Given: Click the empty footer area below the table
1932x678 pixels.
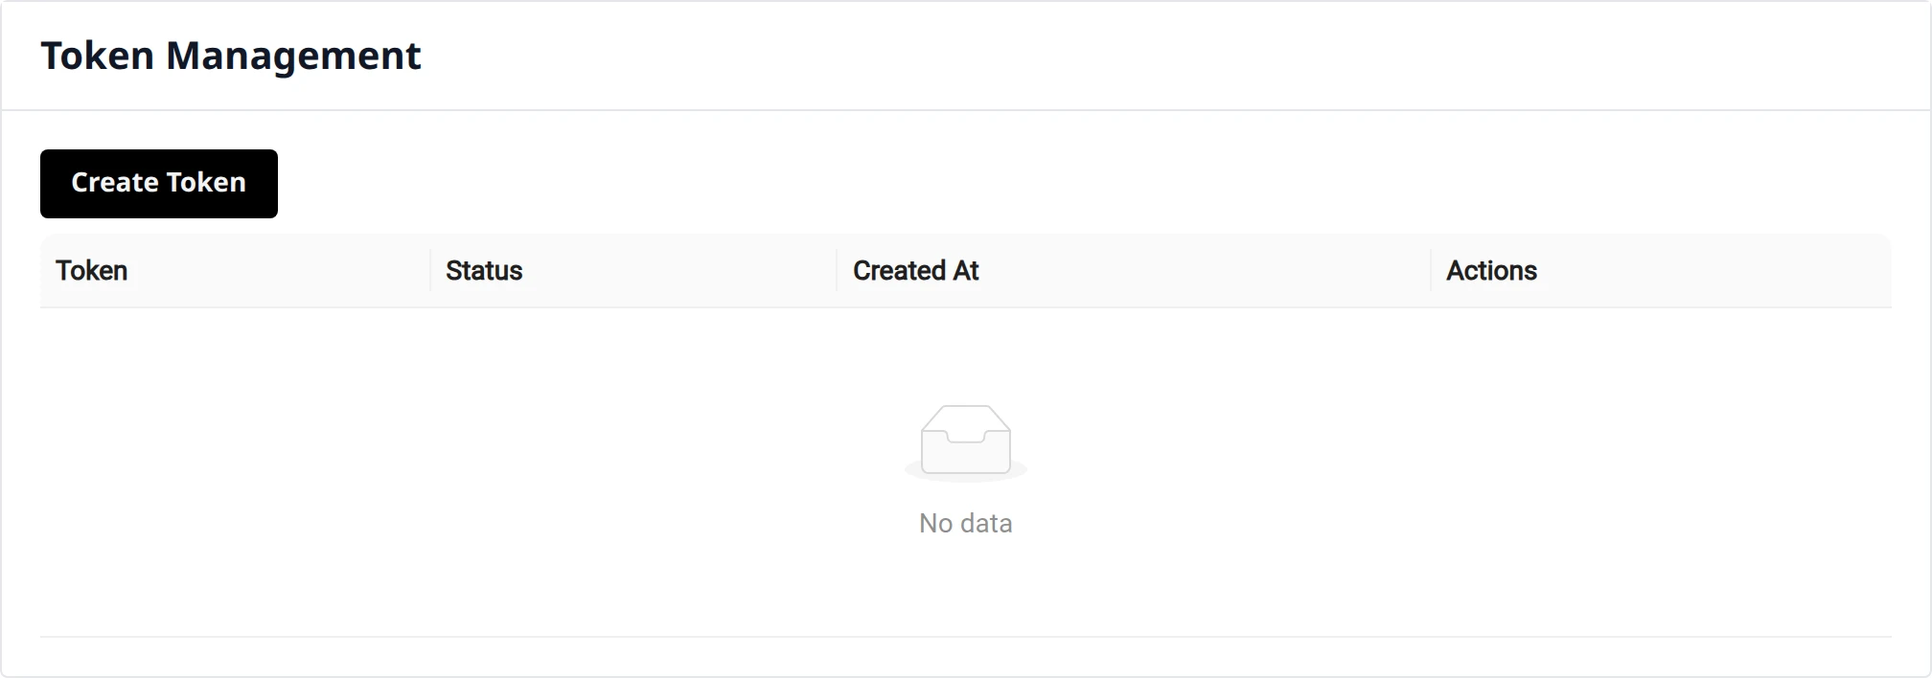Looking at the screenshot, I should click(966, 657).
